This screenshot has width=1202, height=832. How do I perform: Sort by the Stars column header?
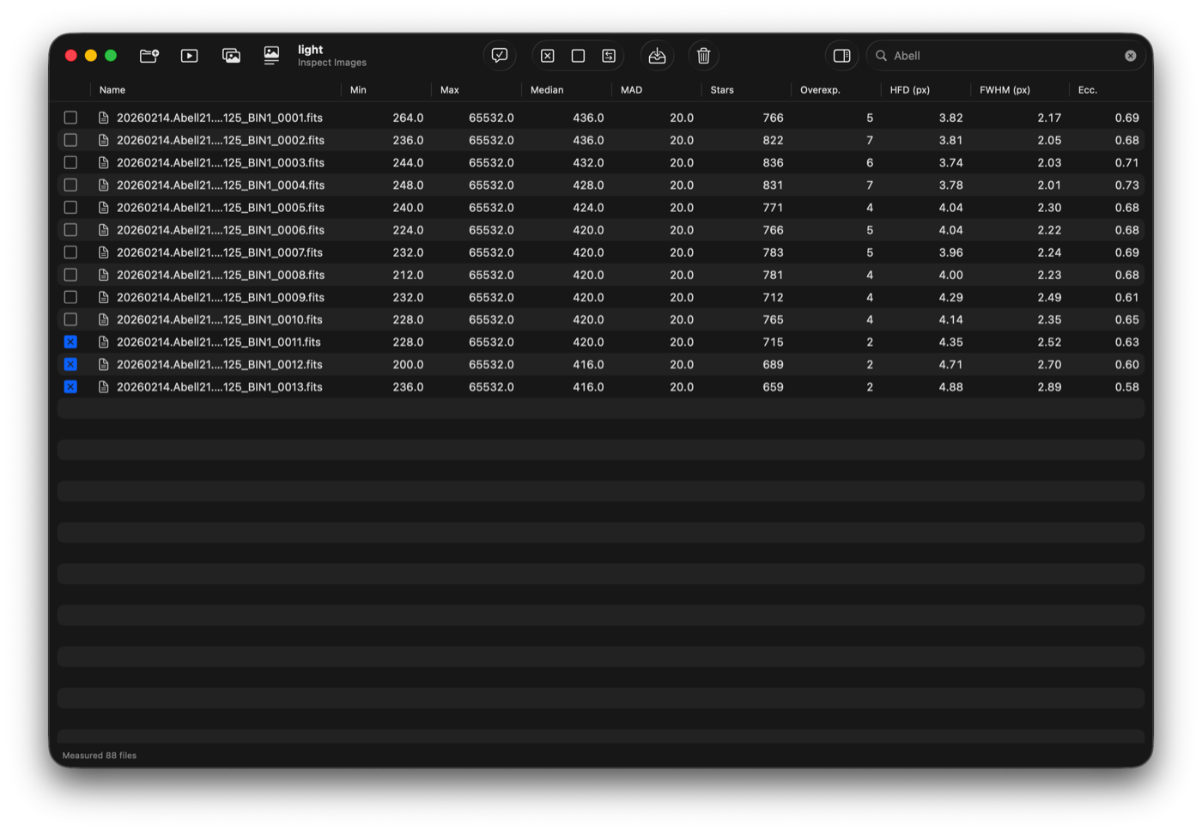point(722,90)
